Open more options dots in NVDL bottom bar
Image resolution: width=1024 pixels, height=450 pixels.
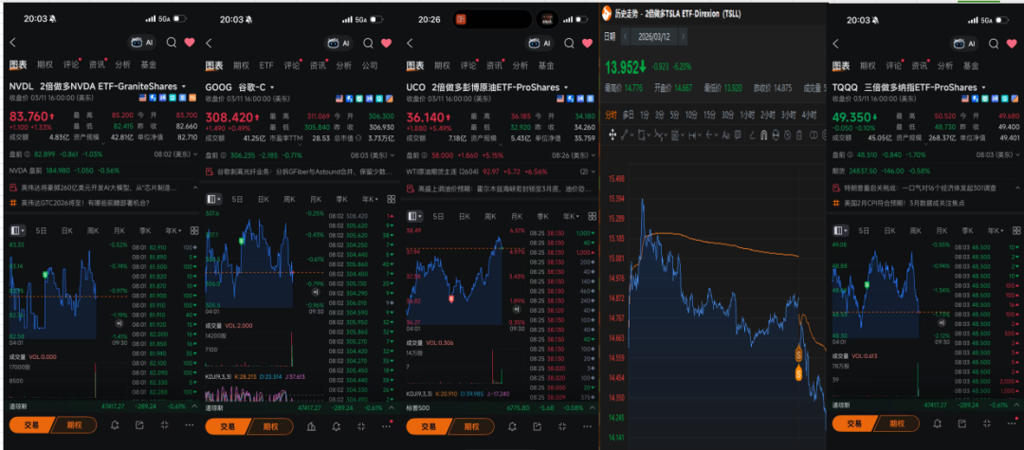(190, 425)
